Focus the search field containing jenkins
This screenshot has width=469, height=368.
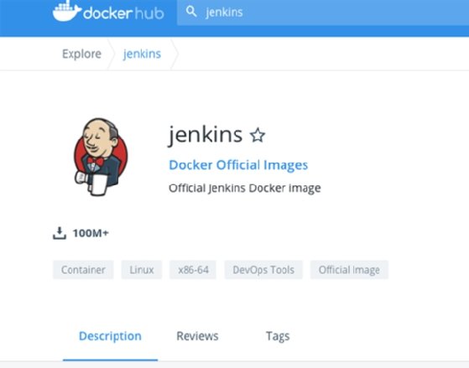pyautogui.click(x=323, y=13)
